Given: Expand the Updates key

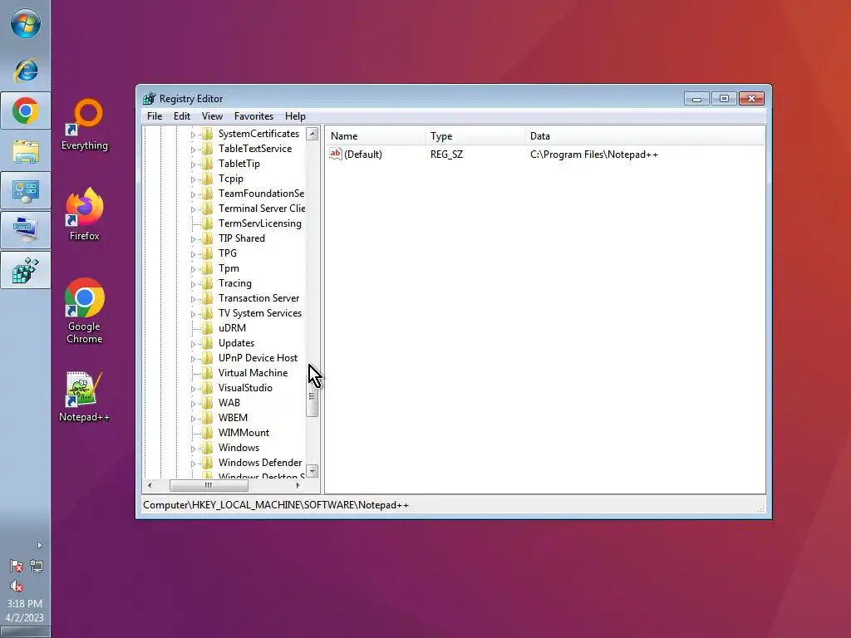Looking at the screenshot, I should [193, 343].
